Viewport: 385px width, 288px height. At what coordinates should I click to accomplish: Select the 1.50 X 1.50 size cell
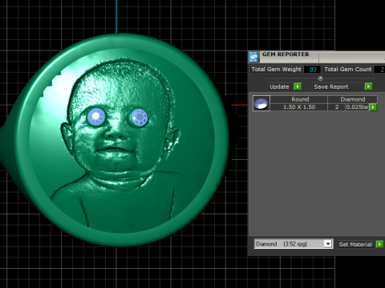click(x=299, y=107)
